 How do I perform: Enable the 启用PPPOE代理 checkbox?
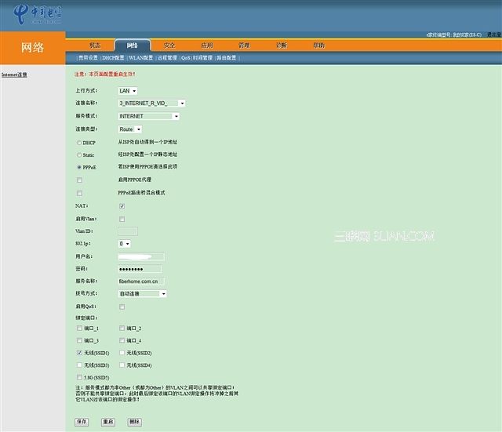[x=79, y=180]
